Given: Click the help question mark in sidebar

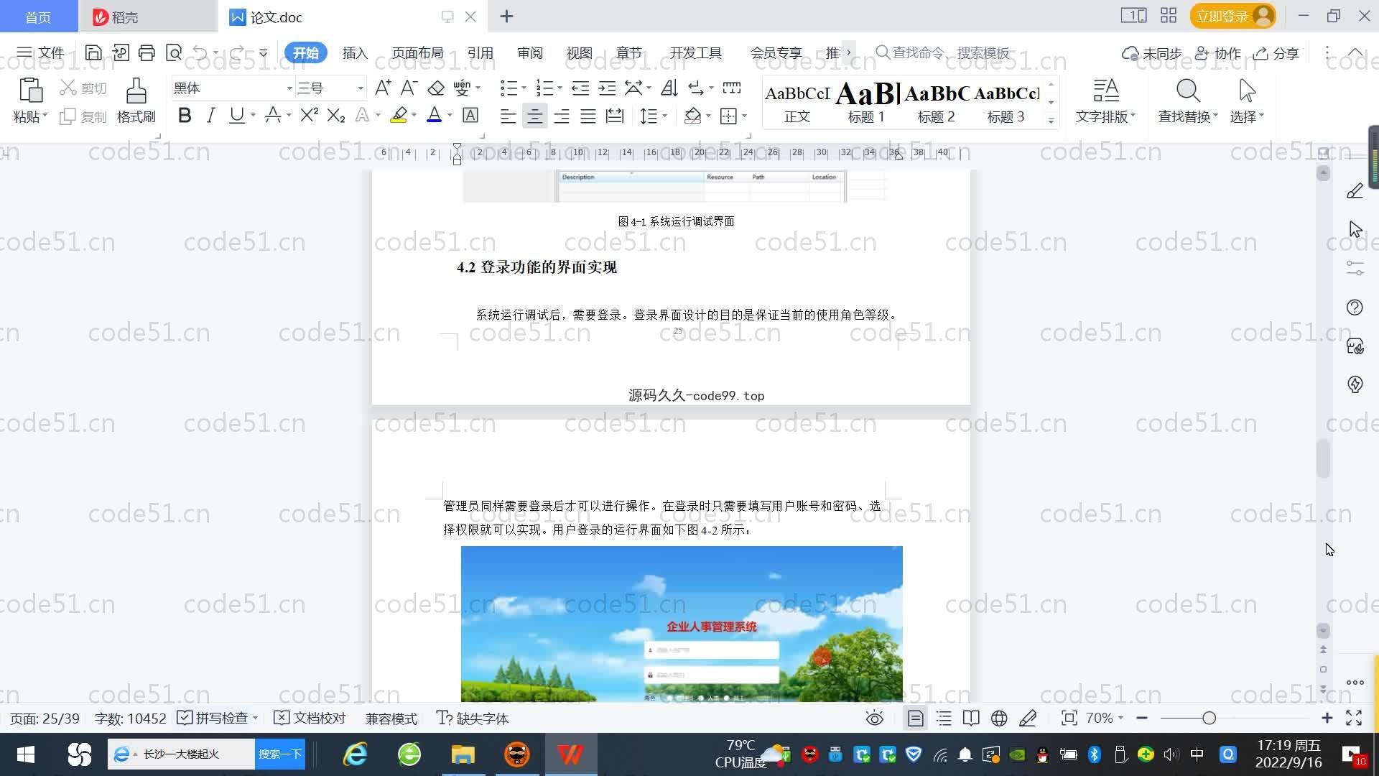Looking at the screenshot, I should tap(1355, 308).
